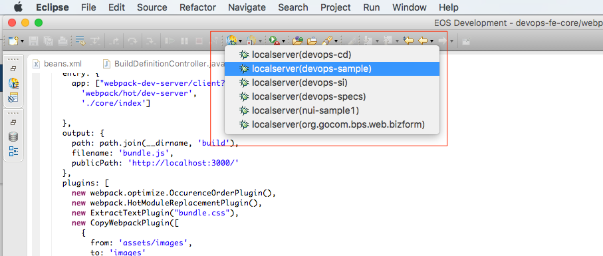Viewport: 603px width, 256px height.
Task: Open the Refactor menu
Action: coord(197,7)
